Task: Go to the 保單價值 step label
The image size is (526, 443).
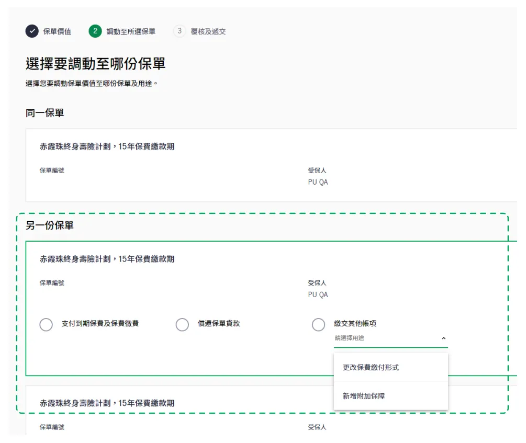Action: (x=57, y=31)
